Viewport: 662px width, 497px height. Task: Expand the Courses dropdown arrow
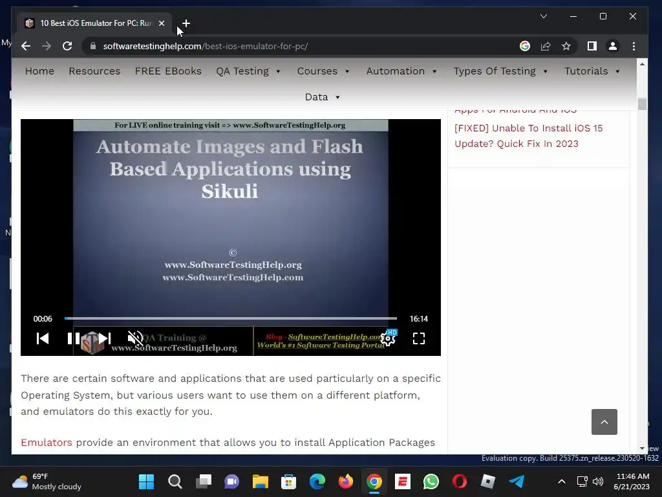[347, 71]
